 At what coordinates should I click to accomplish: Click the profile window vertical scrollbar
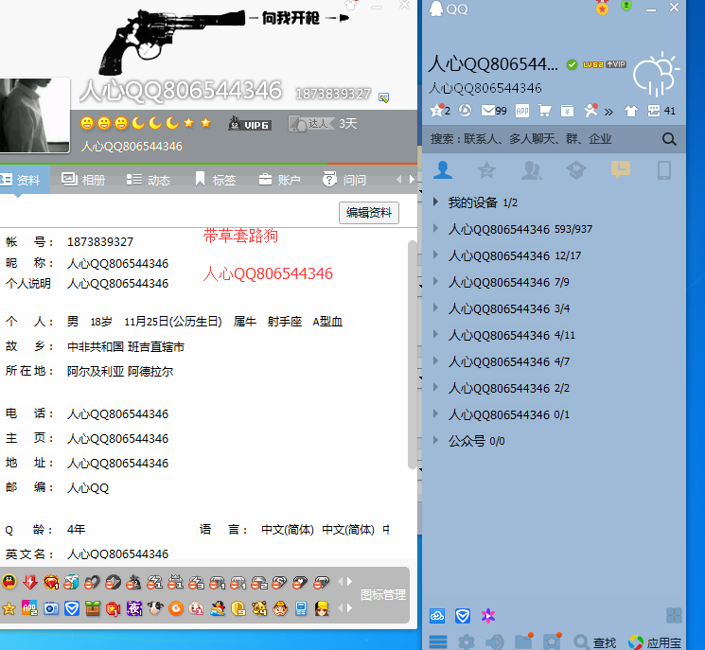[412, 355]
